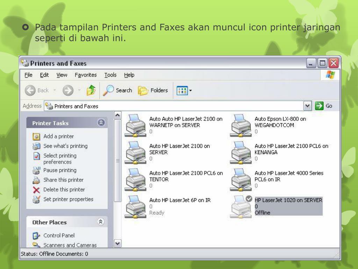The height and width of the screenshot is (269, 358).
Task: Click the Back arrow icon
Action: point(30,90)
